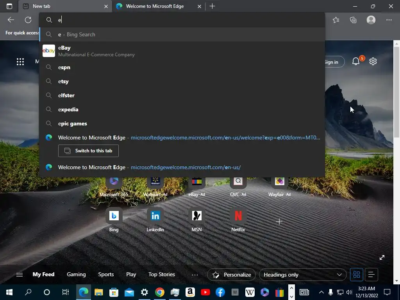Go back with the back arrow
400x300 pixels.
coord(11,20)
